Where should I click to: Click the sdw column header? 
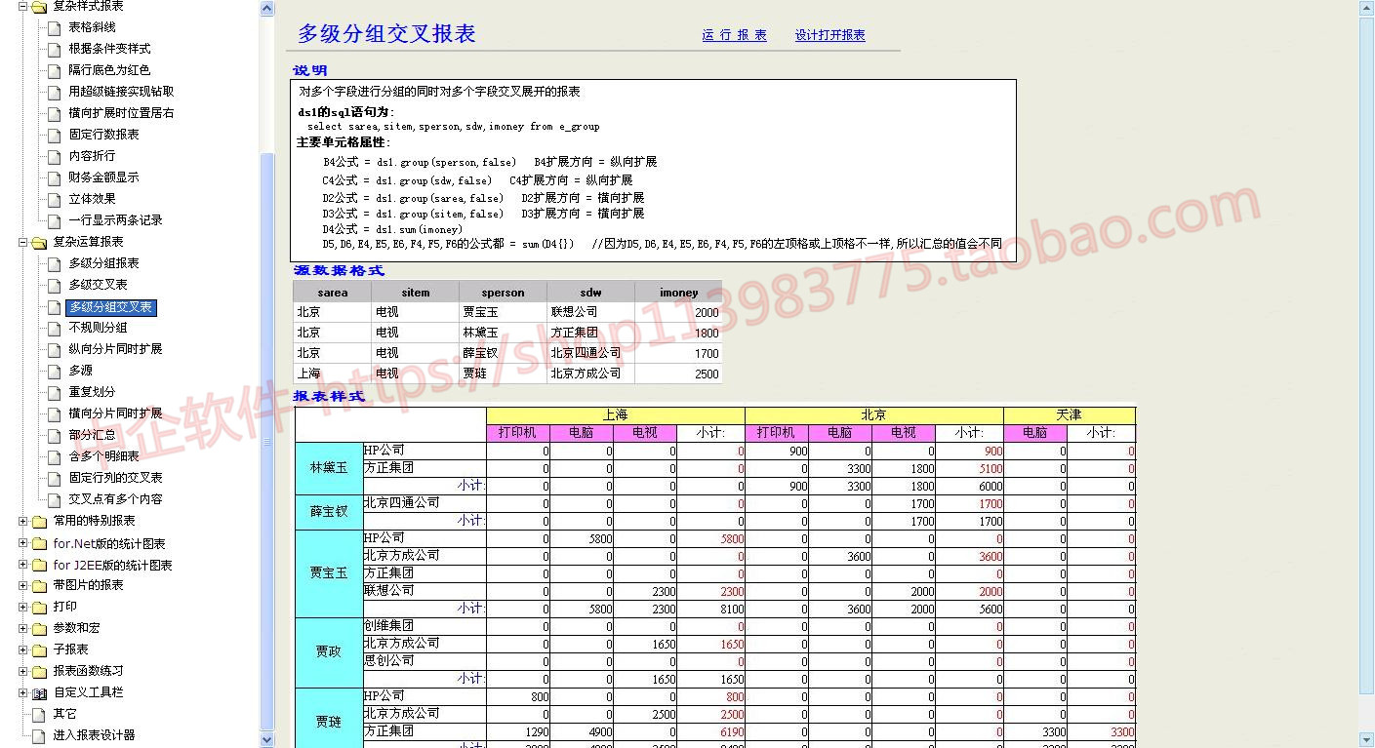coord(590,293)
